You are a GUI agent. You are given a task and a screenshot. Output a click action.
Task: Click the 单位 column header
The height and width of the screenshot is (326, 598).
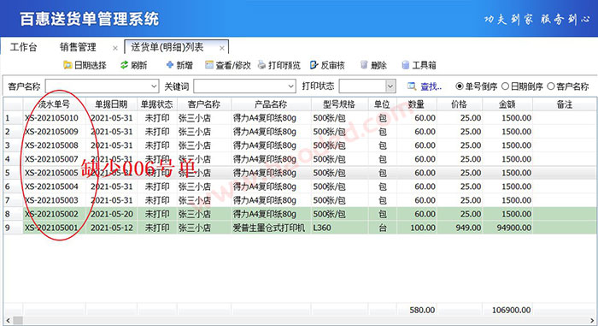coord(383,104)
